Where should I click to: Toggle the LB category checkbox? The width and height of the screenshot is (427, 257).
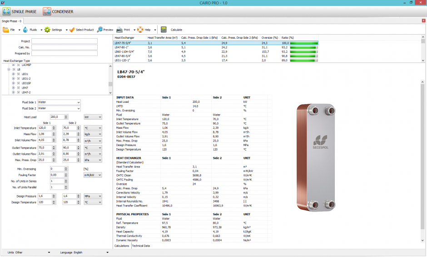pos(14,70)
